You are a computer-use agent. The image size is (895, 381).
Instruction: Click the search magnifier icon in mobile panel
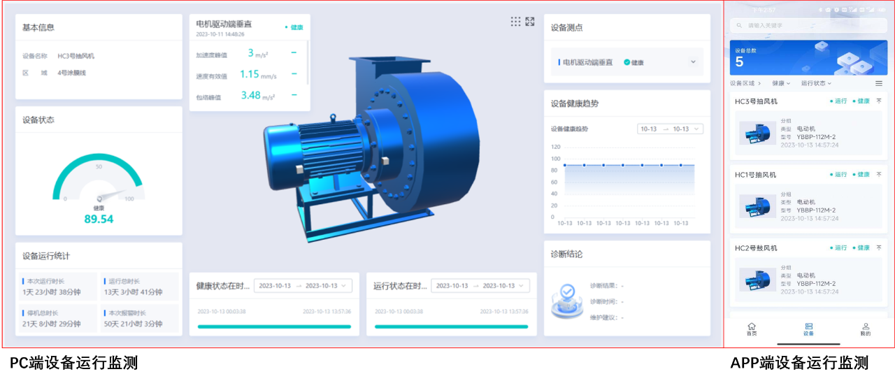(739, 25)
